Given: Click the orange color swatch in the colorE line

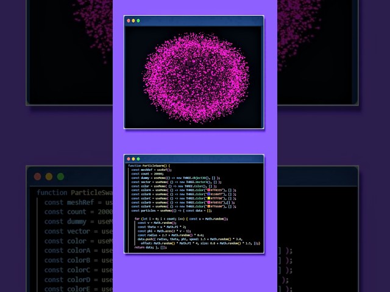Looking at the screenshot, I should [208, 206].
